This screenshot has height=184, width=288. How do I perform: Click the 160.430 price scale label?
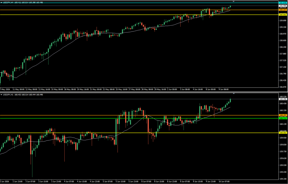(283, 103)
